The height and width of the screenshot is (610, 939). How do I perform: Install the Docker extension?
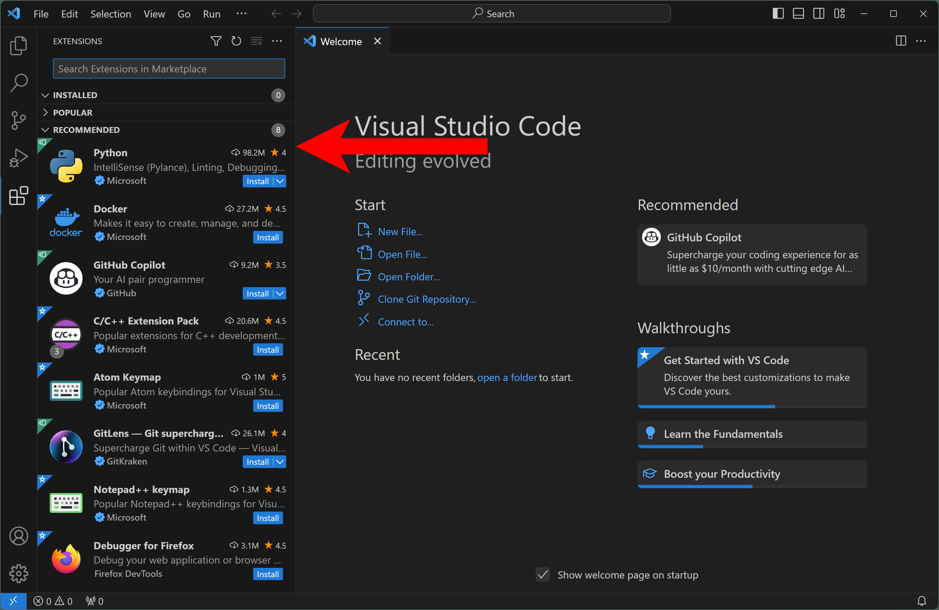(x=267, y=237)
